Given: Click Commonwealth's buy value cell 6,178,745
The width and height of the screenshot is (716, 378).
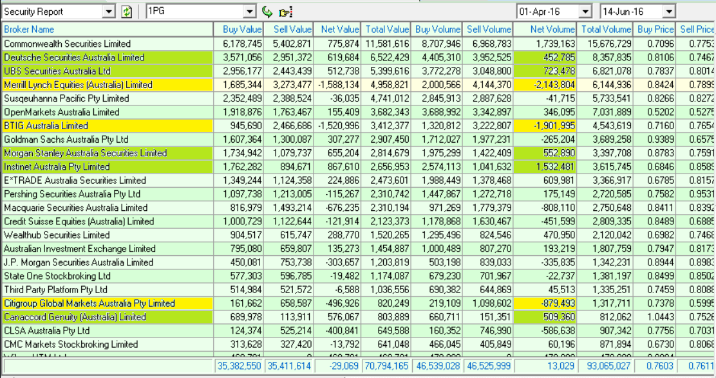Looking at the screenshot, I should pos(238,44).
